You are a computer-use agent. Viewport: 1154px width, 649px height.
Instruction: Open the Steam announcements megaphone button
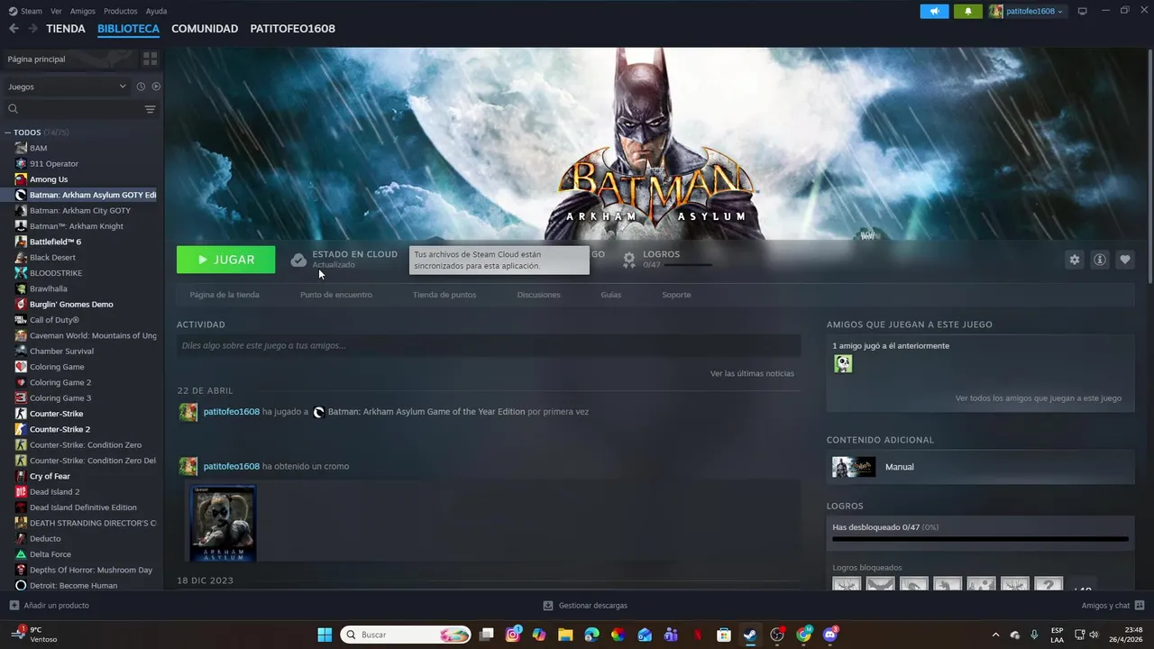(934, 11)
